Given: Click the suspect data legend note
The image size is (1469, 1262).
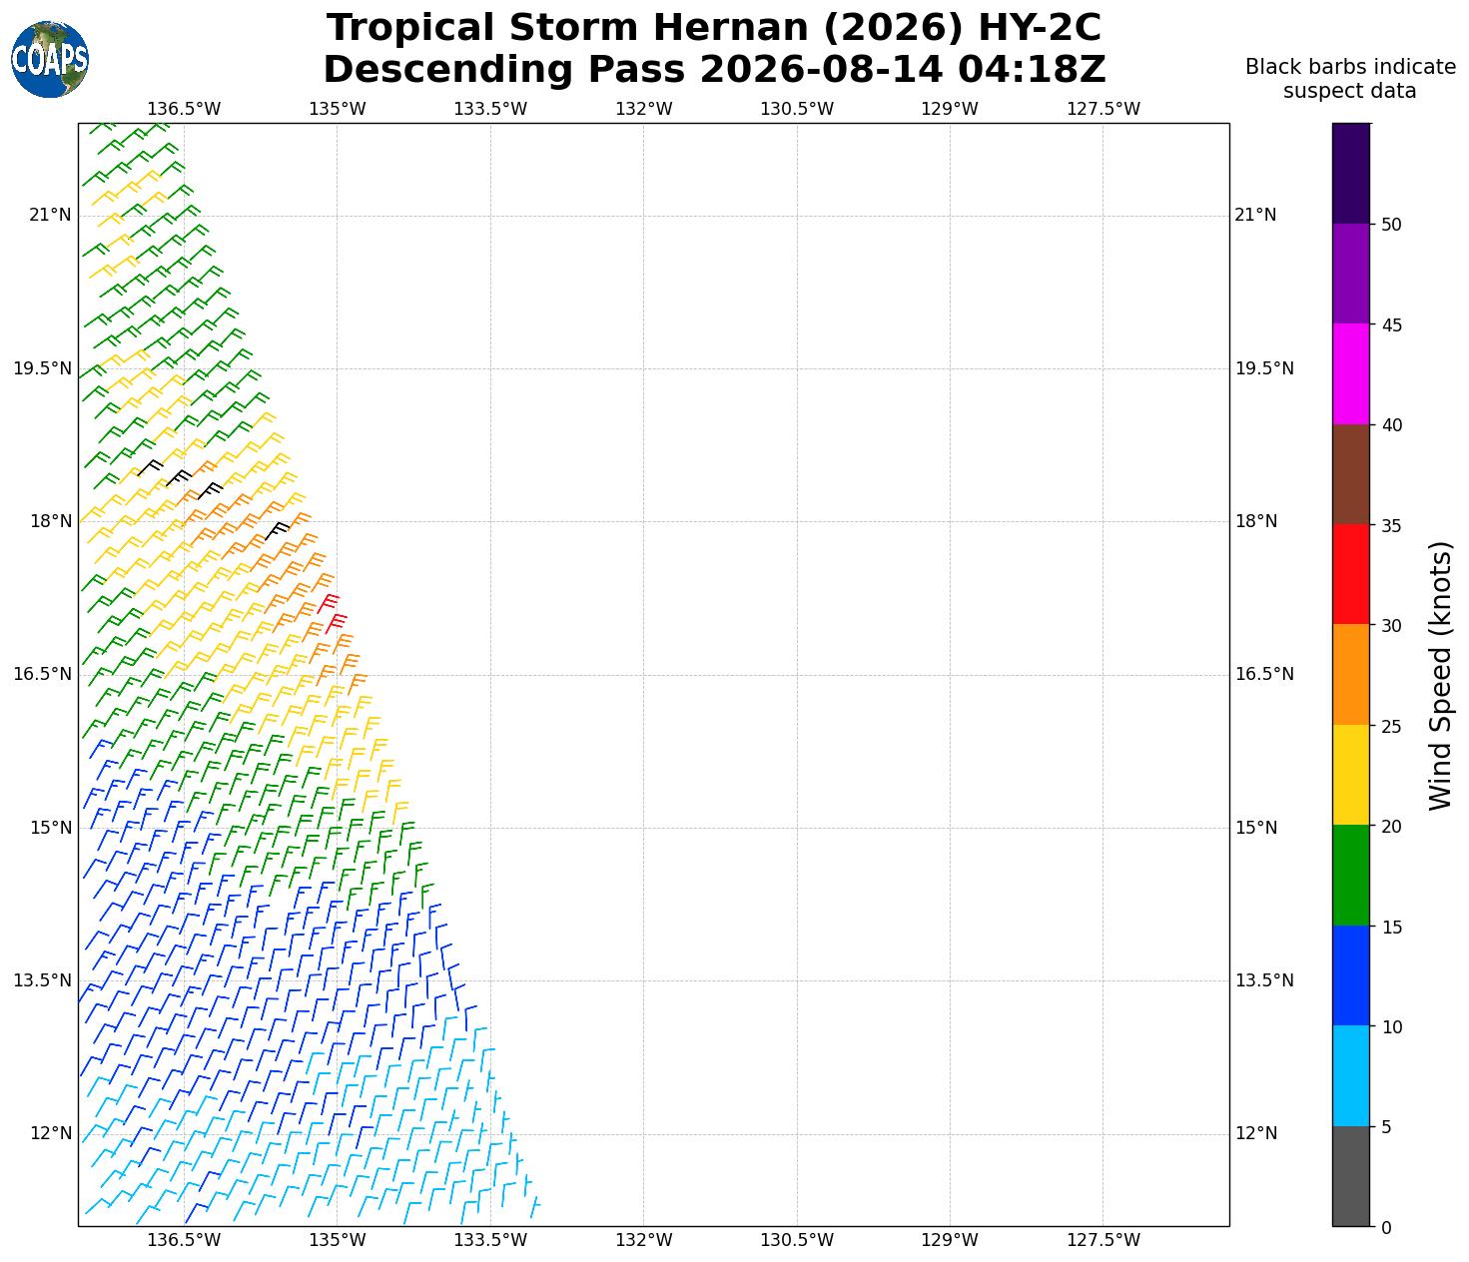Looking at the screenshot, I should pos(1350,79).
